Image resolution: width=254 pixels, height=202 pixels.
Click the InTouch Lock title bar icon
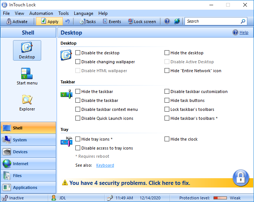pos(4,5)
